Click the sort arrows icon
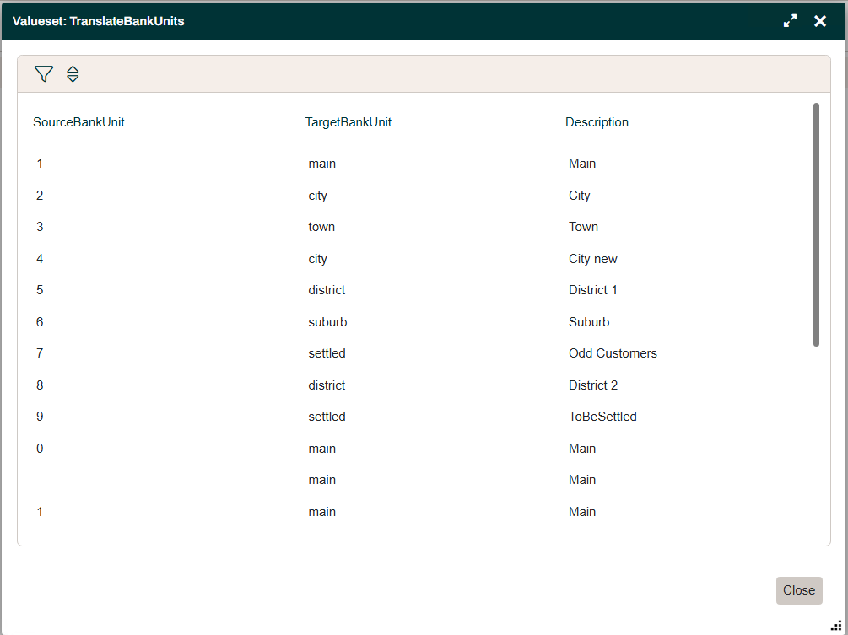 click(73, 74)
